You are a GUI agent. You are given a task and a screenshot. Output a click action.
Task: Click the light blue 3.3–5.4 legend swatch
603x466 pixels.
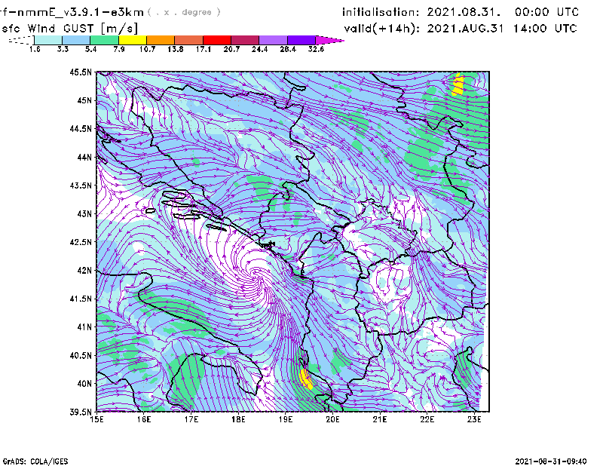[76, 40]
